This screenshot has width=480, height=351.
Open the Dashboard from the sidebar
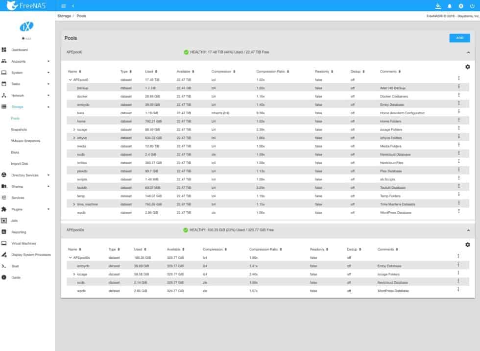20,50
